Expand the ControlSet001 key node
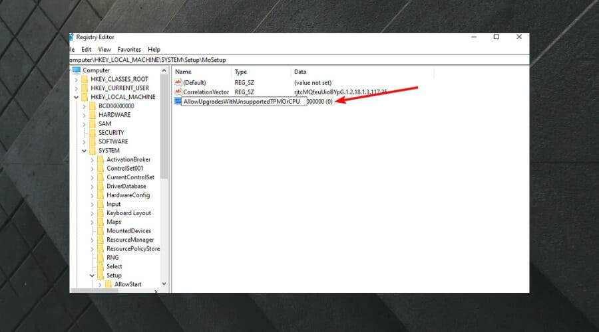The image size is (599, 332). coord(93,169)
